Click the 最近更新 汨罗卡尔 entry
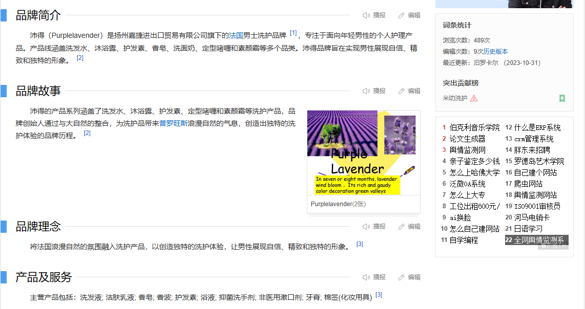Image resolution: width=585 pixels, height=309 pixels. [x=491, y=63]
